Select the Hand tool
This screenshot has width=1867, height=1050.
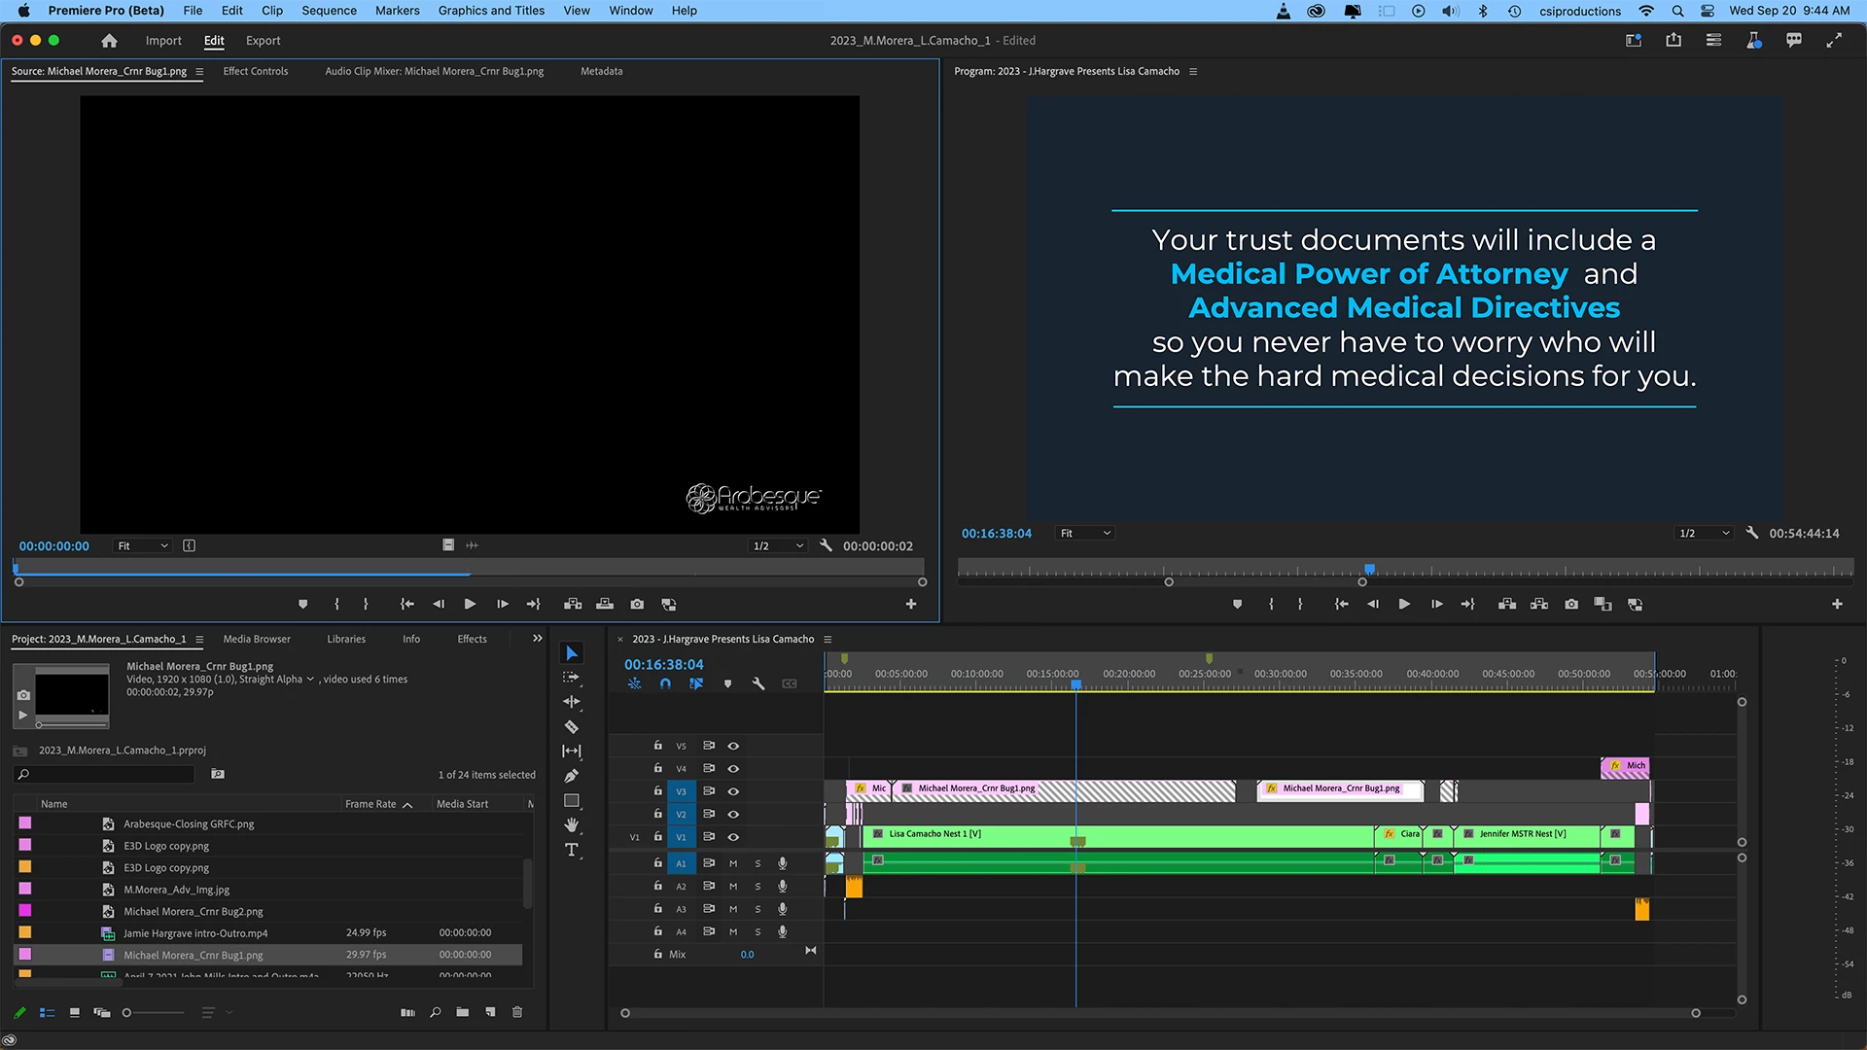[572, 825]
